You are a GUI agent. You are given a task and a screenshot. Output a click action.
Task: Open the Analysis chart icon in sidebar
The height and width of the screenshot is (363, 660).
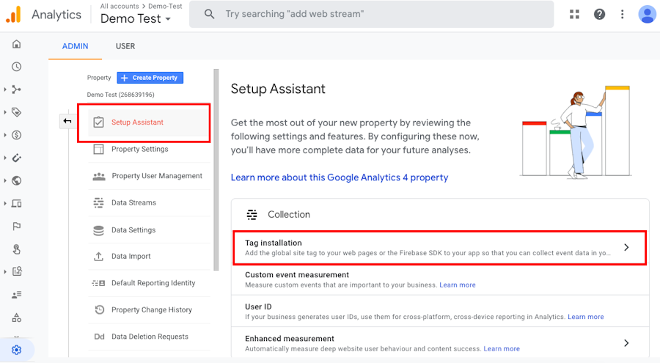(x=16, y=271)
